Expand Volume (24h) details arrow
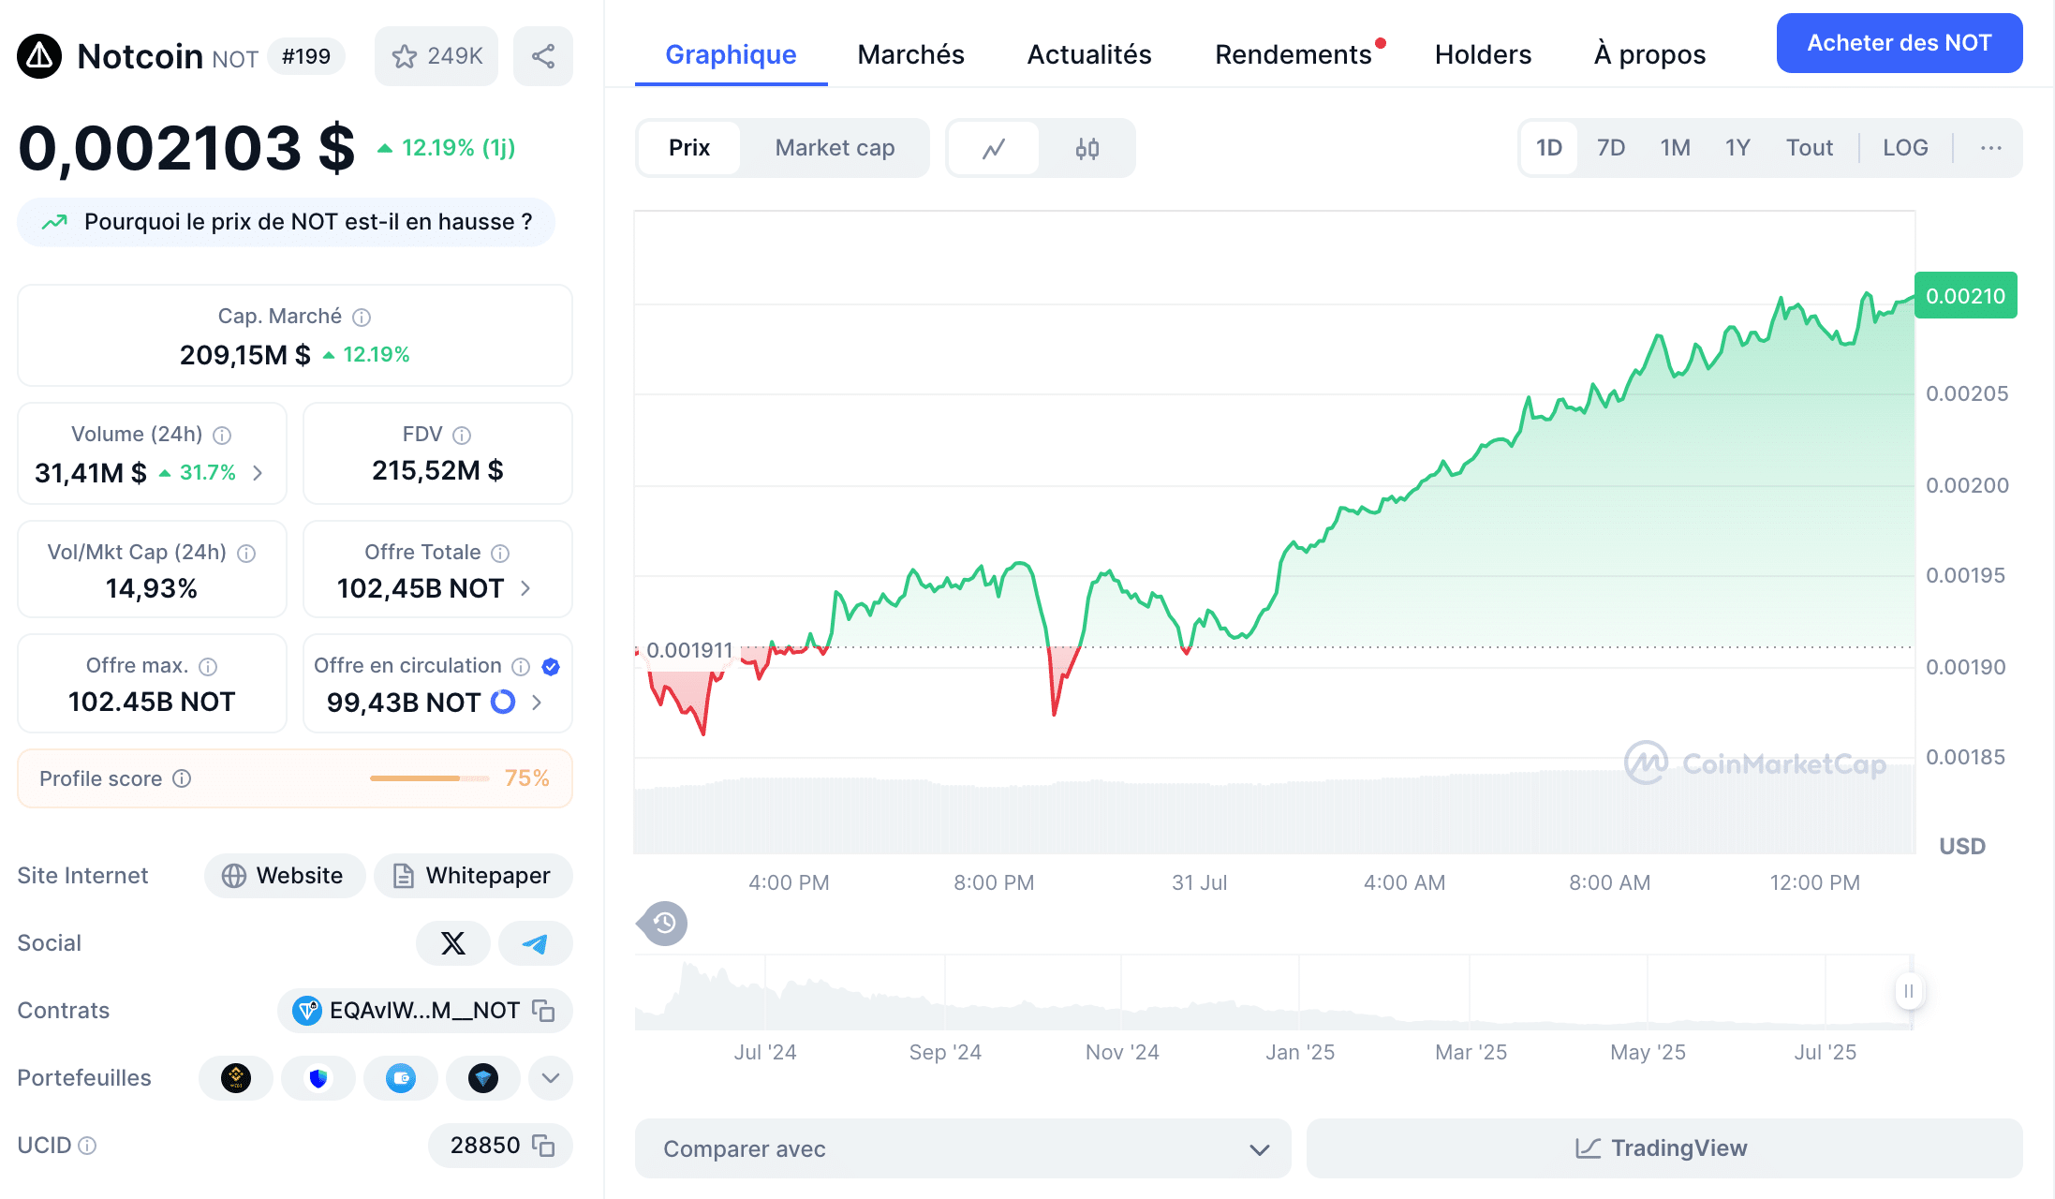Viewport: 2055px width, 1199px height. point(258,473)
